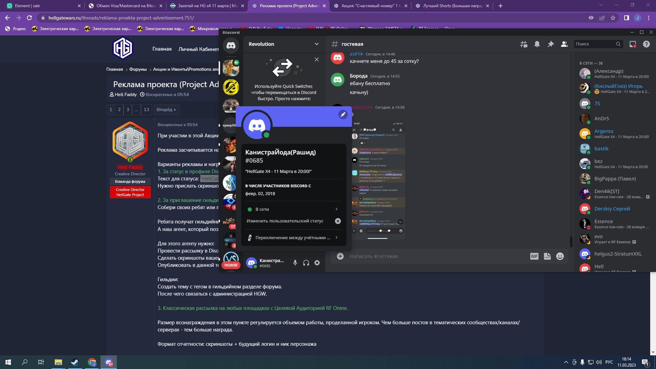Show pinned messages pin icon

click(x=551, y=44)
